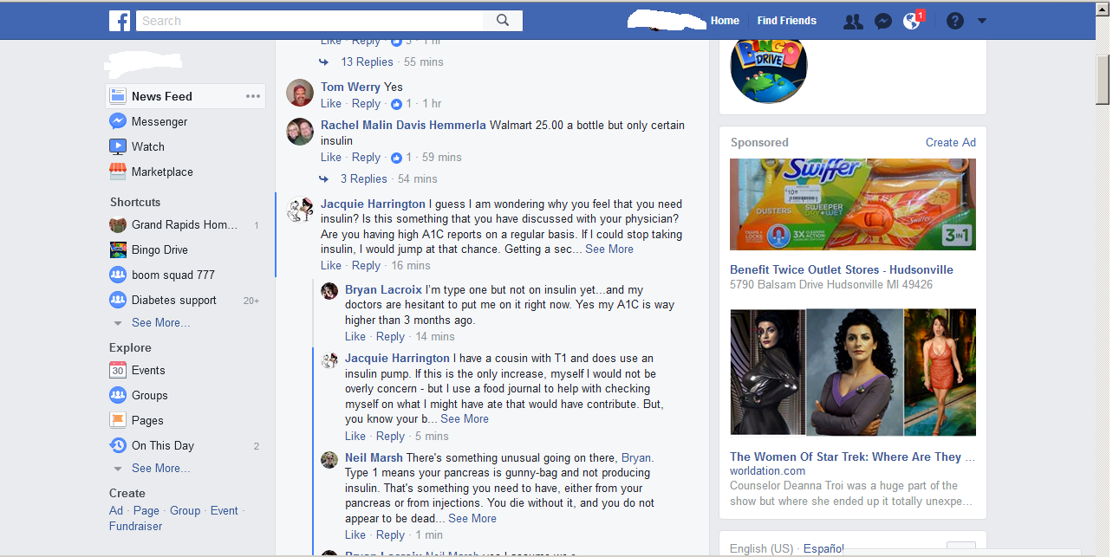Click Rachel Malin Davis Hemmerla's avatar
Viewport: 1113px width, 557px height.
point(300,132)
